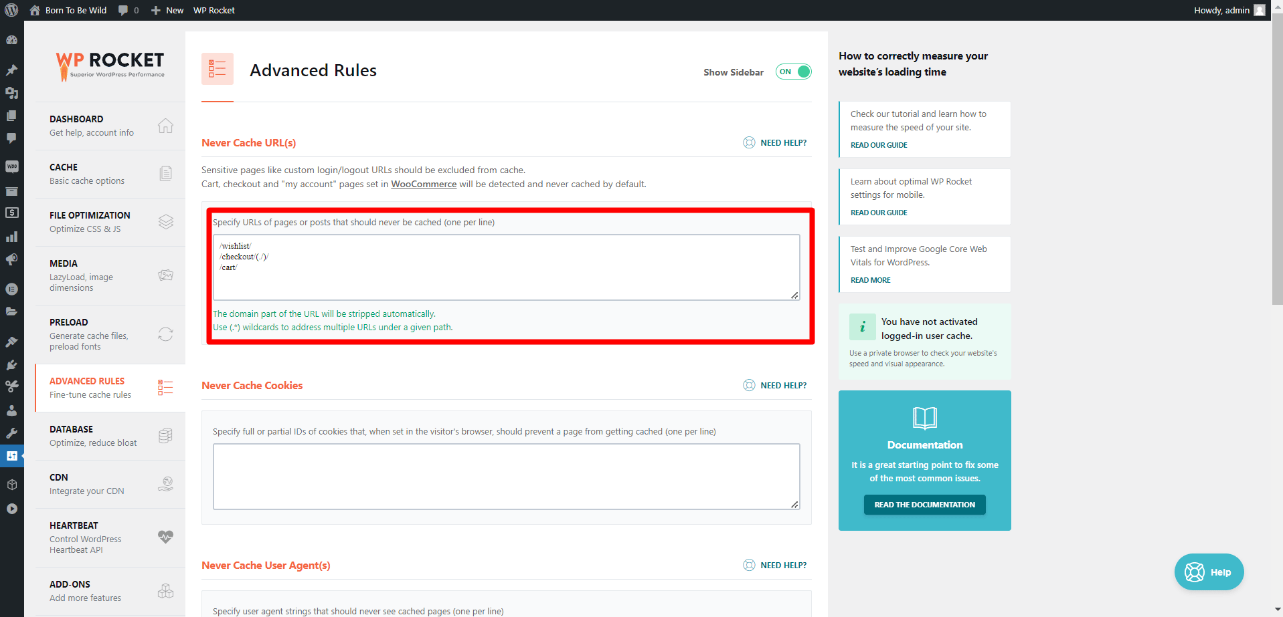Click the WordPress logo in admin bar

coord(11,10)
